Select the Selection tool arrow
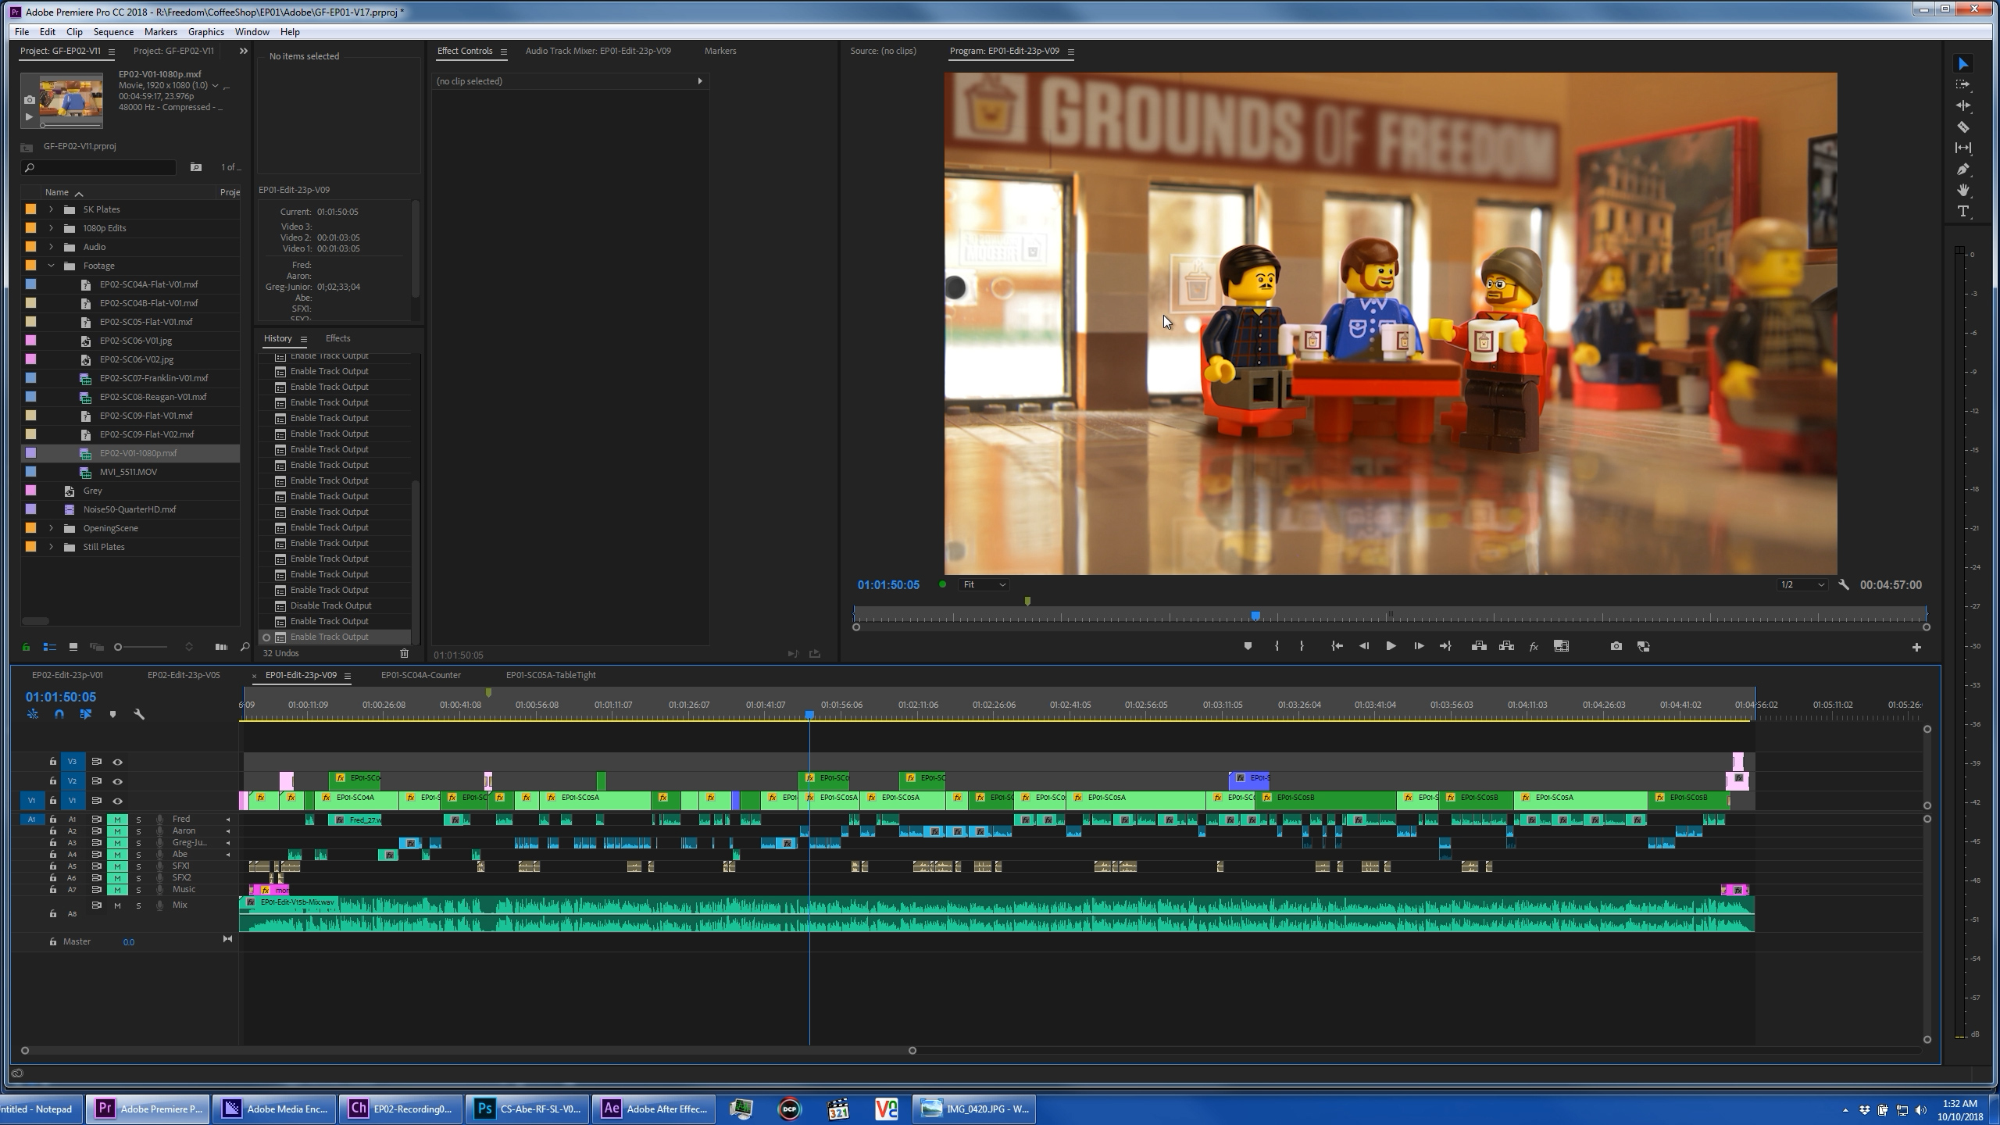 [x=1962, y=63]
